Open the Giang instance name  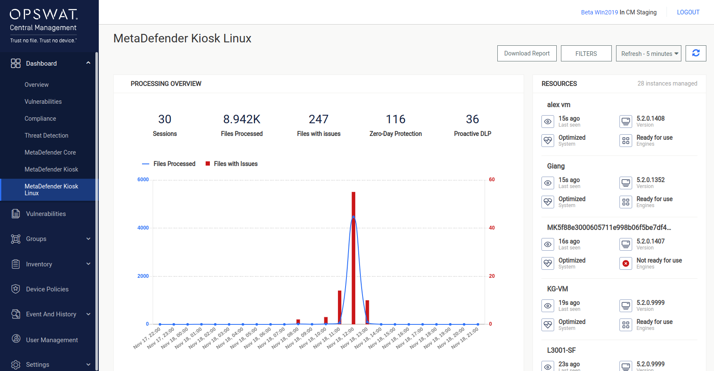tap(556, 166)
